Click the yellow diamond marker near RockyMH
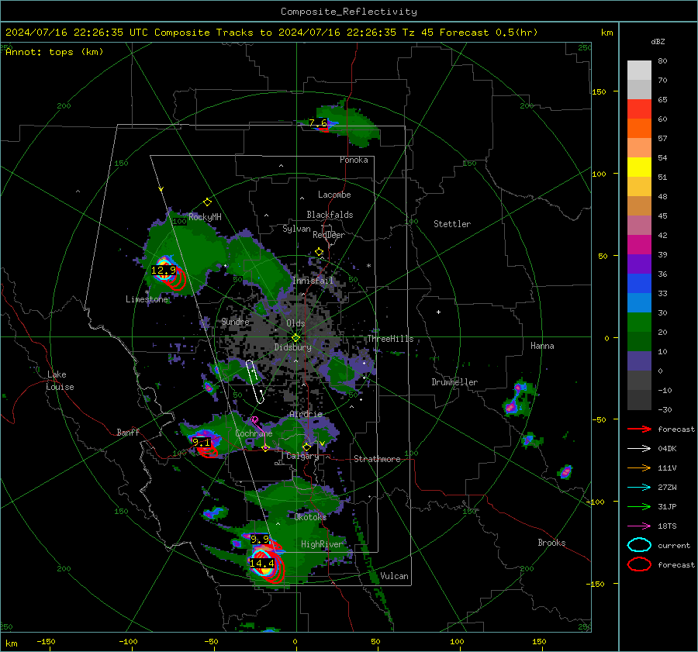Image resolution: width=698 pixels, height=652 pixels. tap(207, 202)
